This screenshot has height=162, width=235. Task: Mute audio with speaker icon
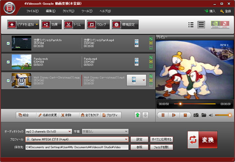(x=211, y=115)
